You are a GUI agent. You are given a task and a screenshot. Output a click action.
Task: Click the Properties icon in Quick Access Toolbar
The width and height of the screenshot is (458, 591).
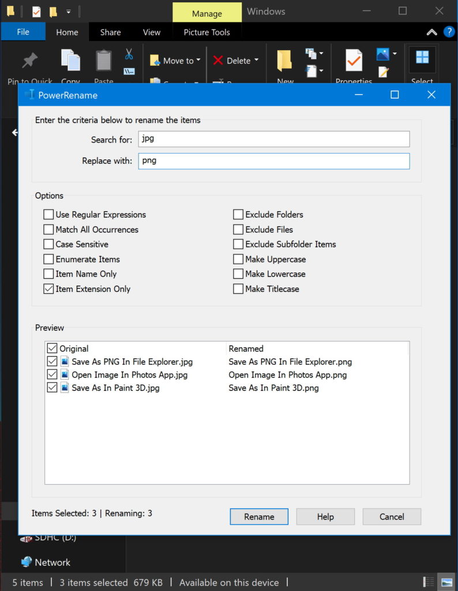[x=36, y=12]
